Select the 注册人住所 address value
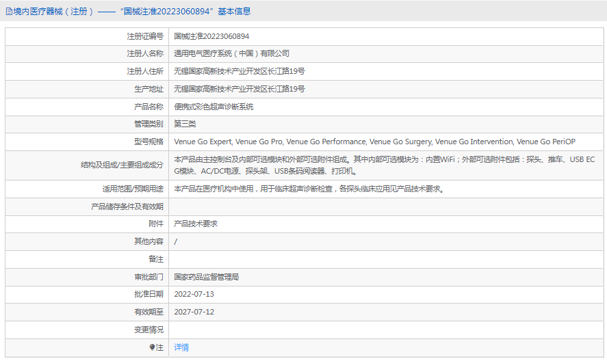 pos(240,71)
